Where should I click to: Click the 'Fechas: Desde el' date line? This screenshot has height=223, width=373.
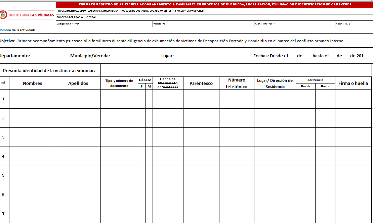tap(311, 56)
